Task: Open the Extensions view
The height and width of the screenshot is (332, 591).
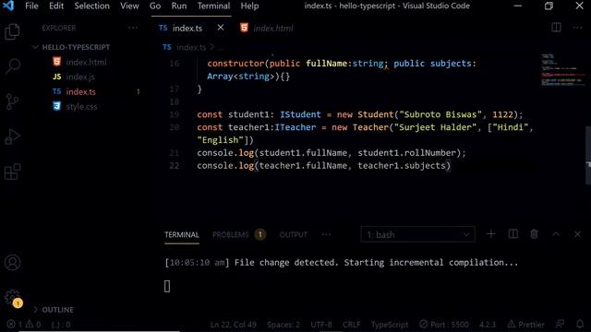Action: (x=12, y=172)
